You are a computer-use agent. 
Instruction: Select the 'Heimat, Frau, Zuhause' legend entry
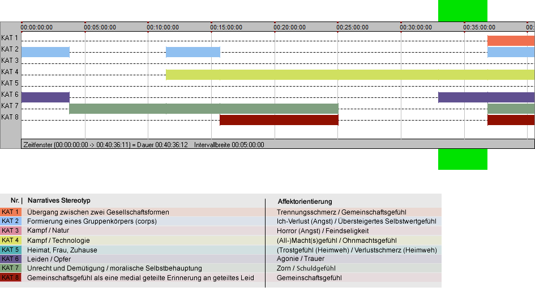coord(62,250)
